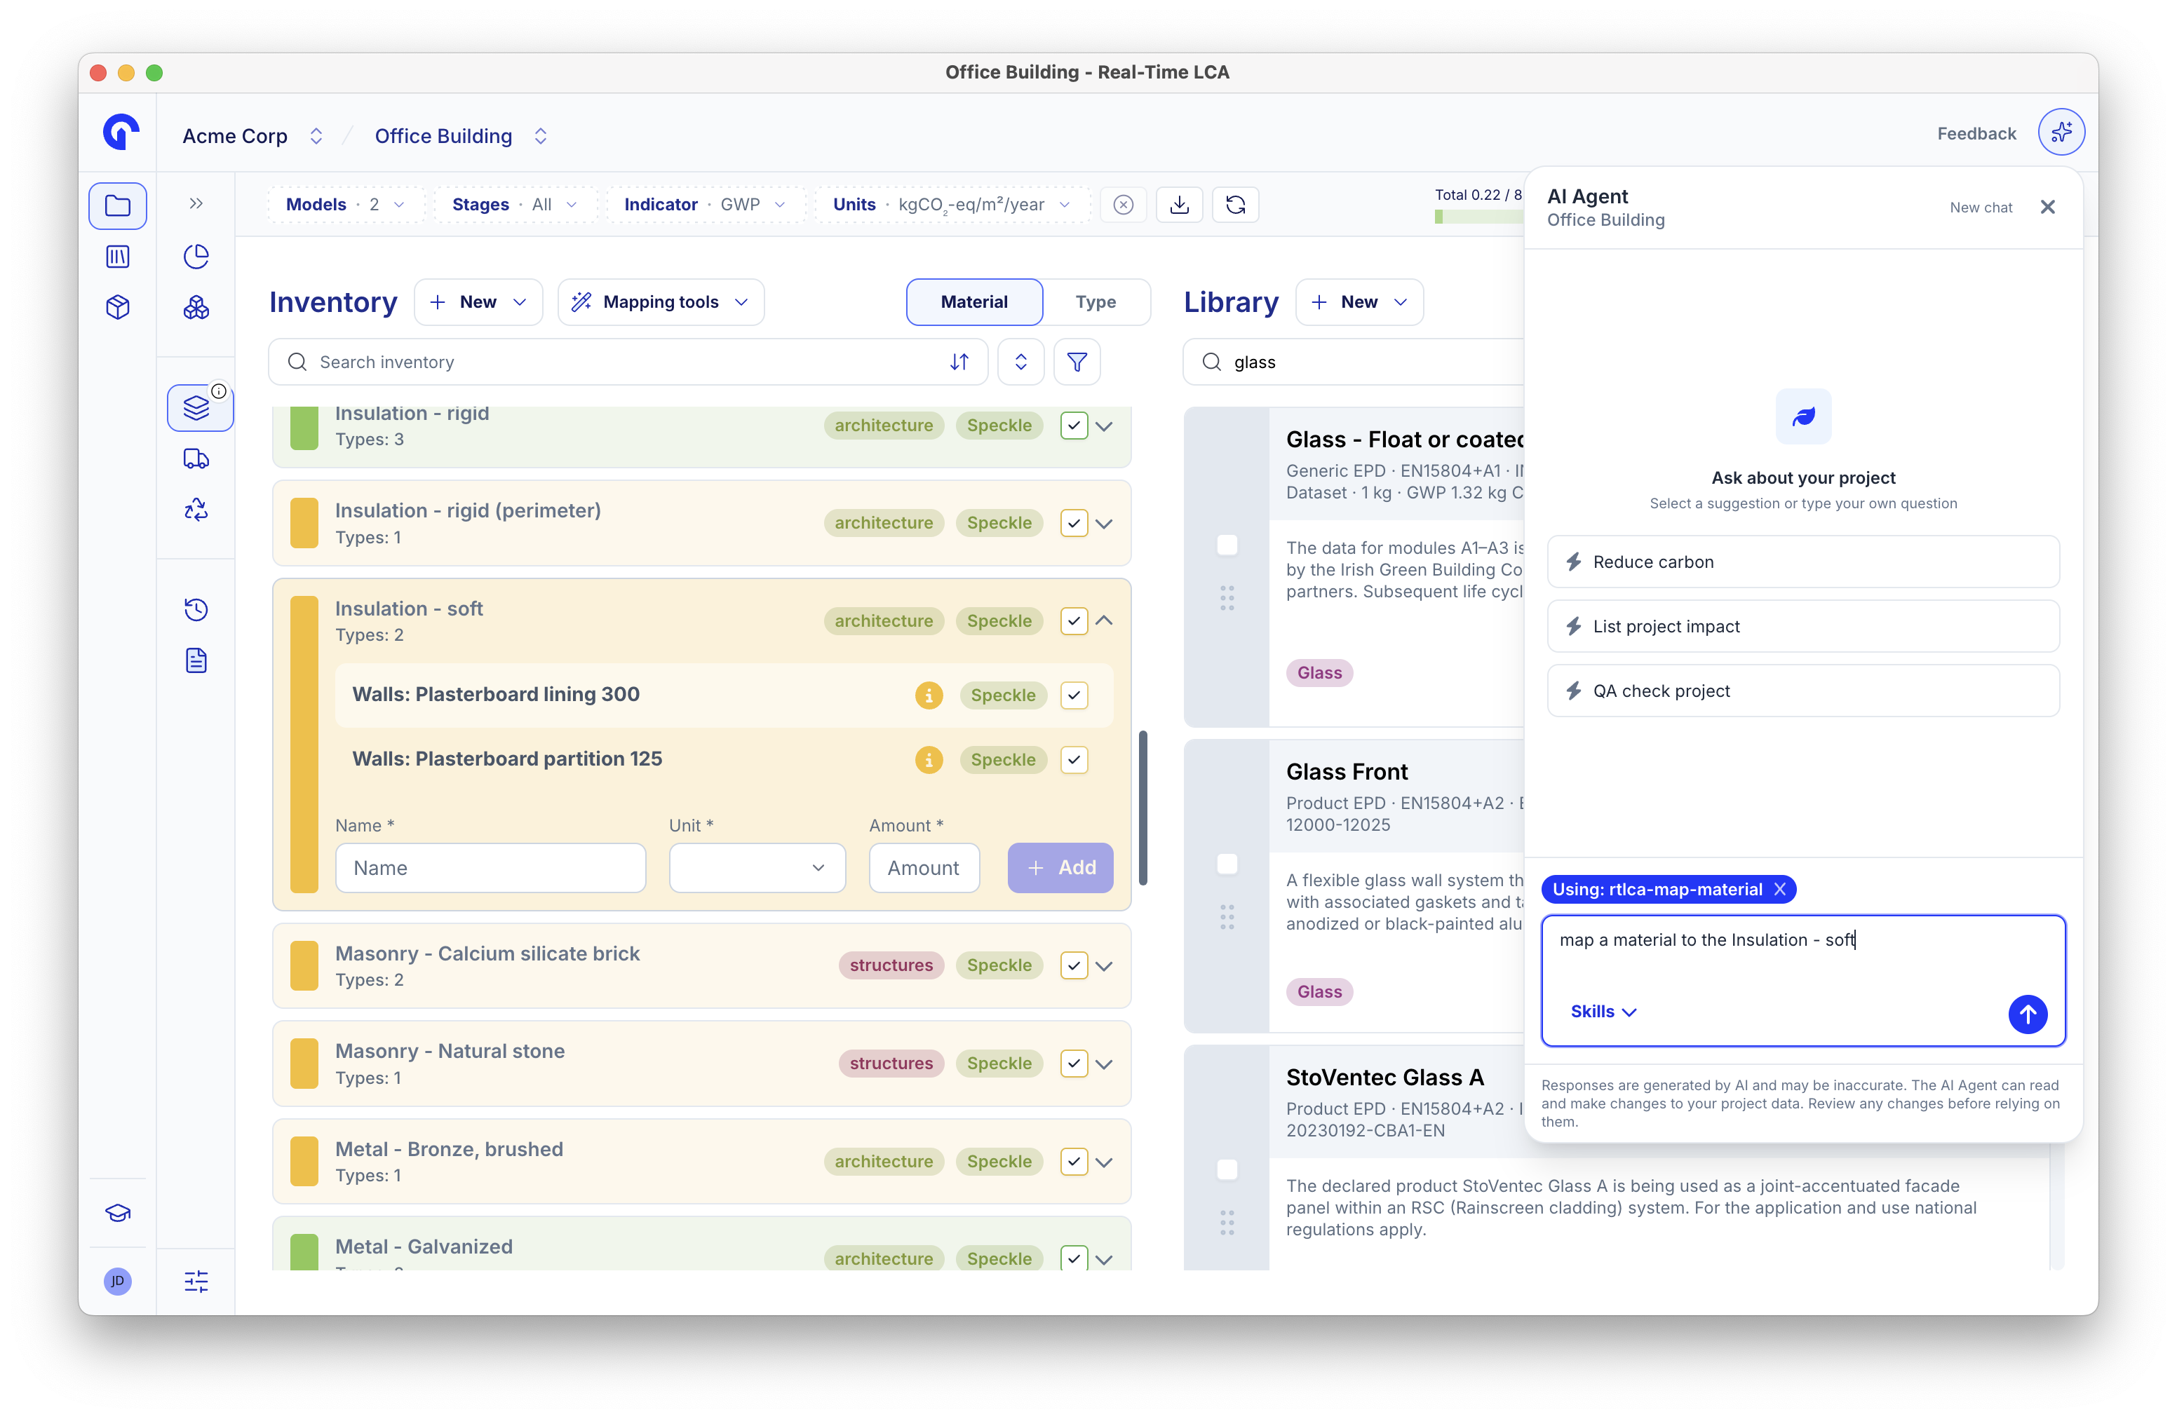Send the AI Agent message
Image resolution: width=2177 pixels, height=1419 pixels.
coord(2027,1014)
